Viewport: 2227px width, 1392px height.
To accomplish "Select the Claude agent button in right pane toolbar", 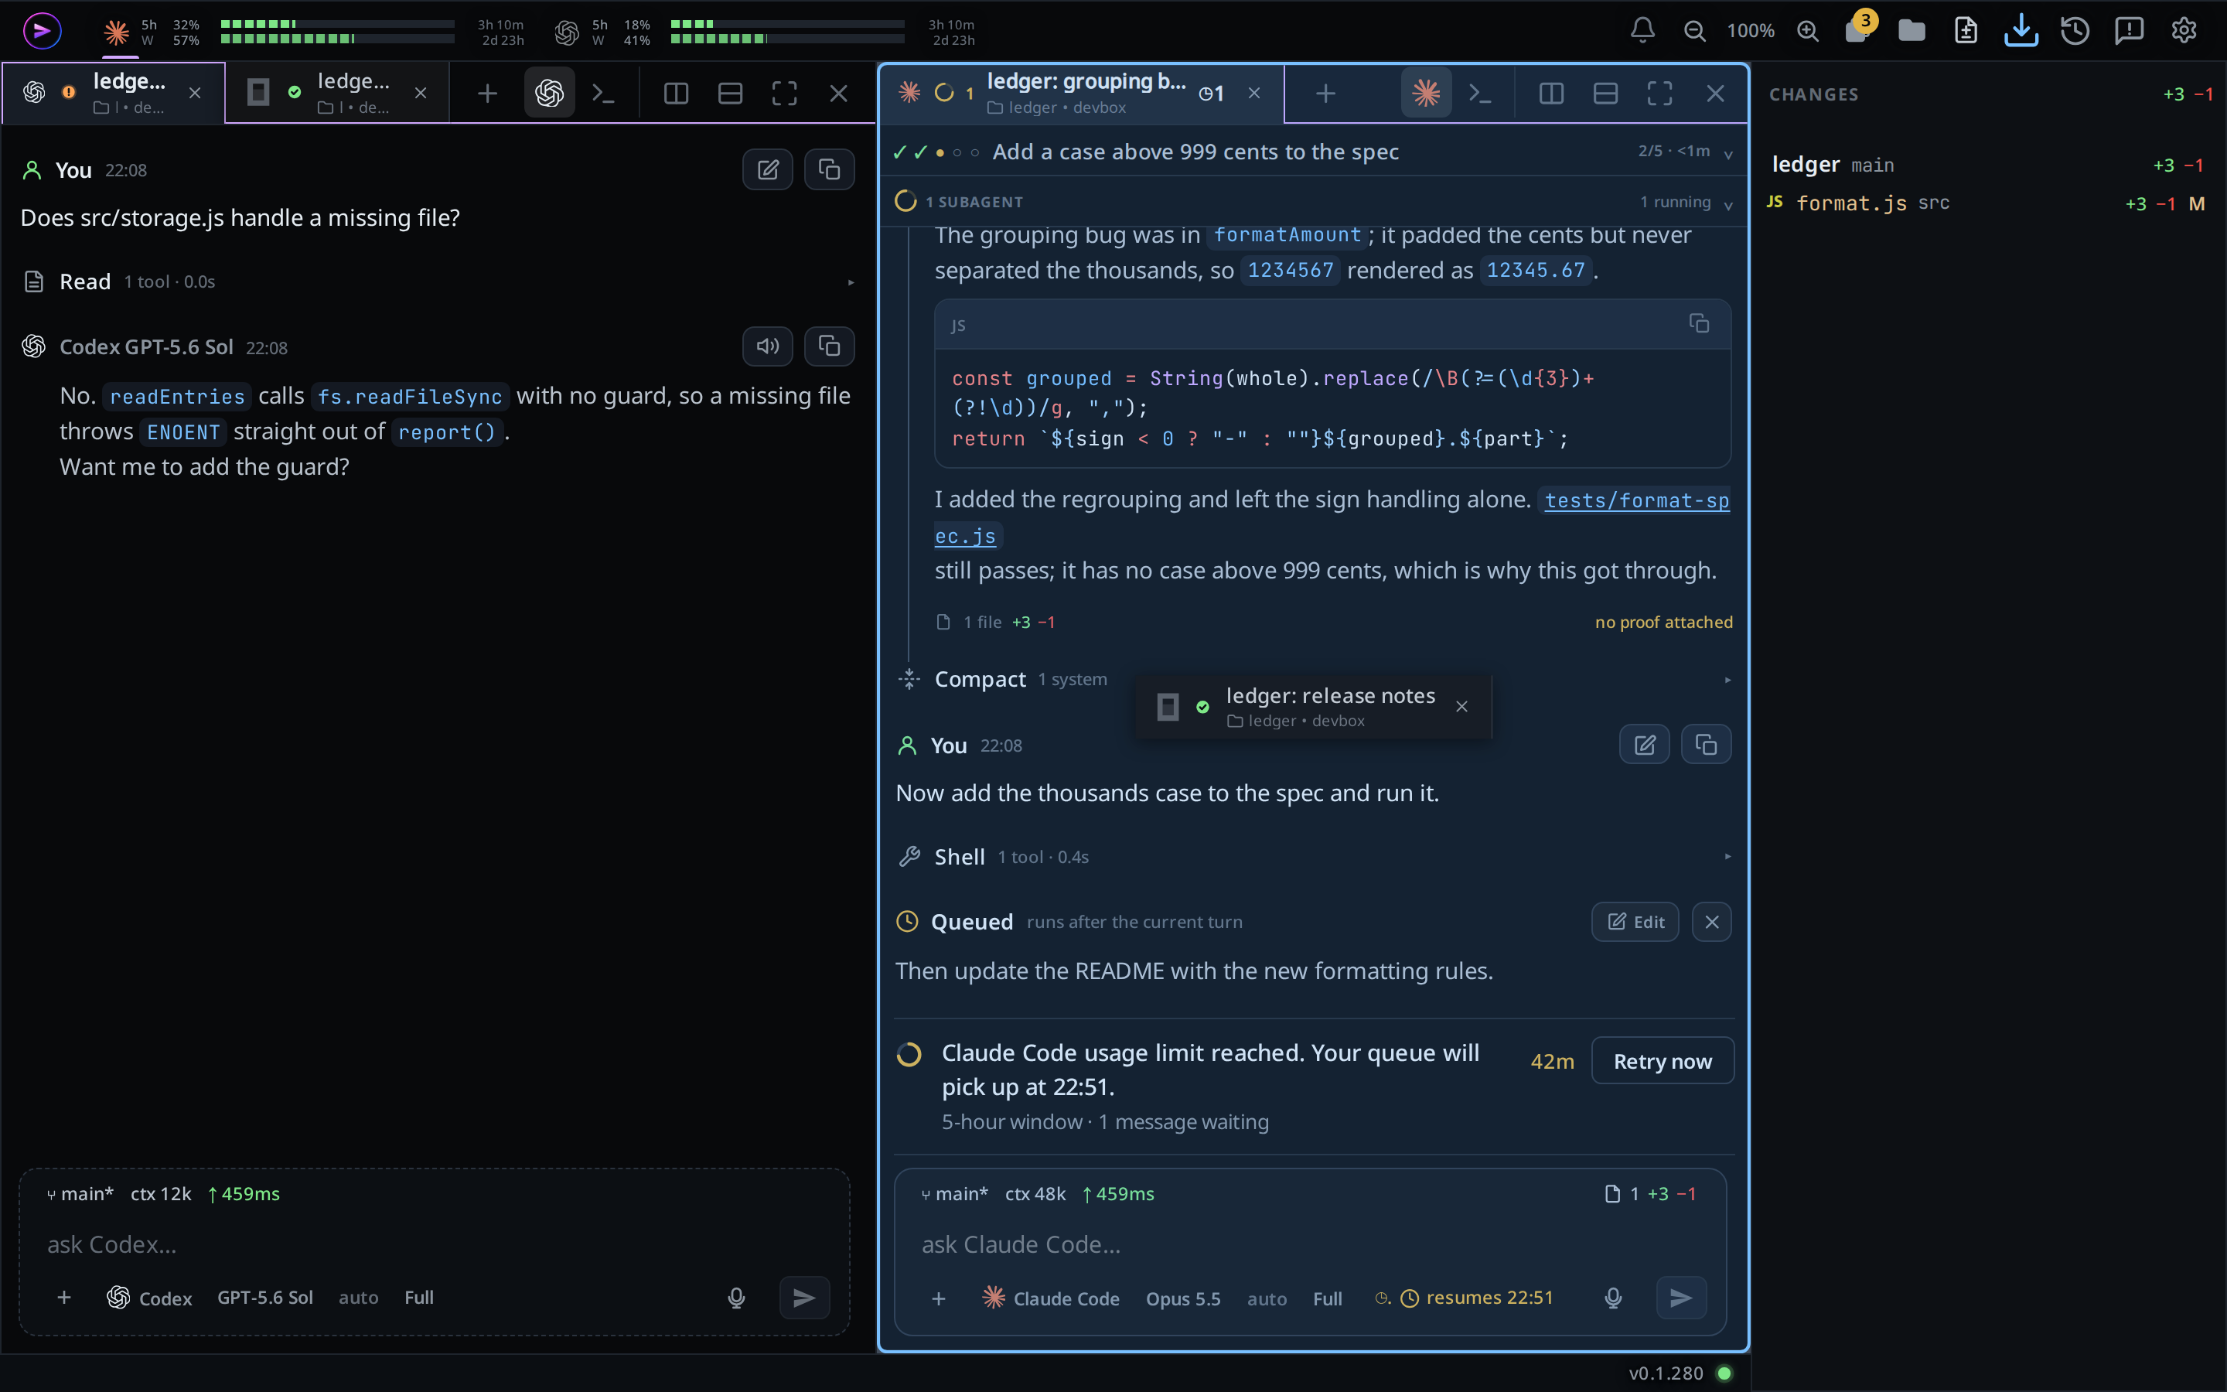I will coord(1425,93).
